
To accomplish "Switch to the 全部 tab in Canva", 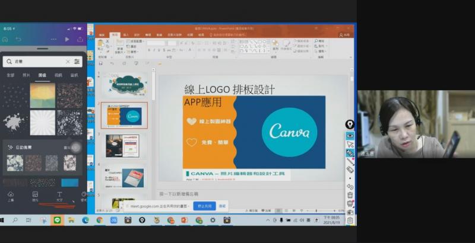I will 11,75.
